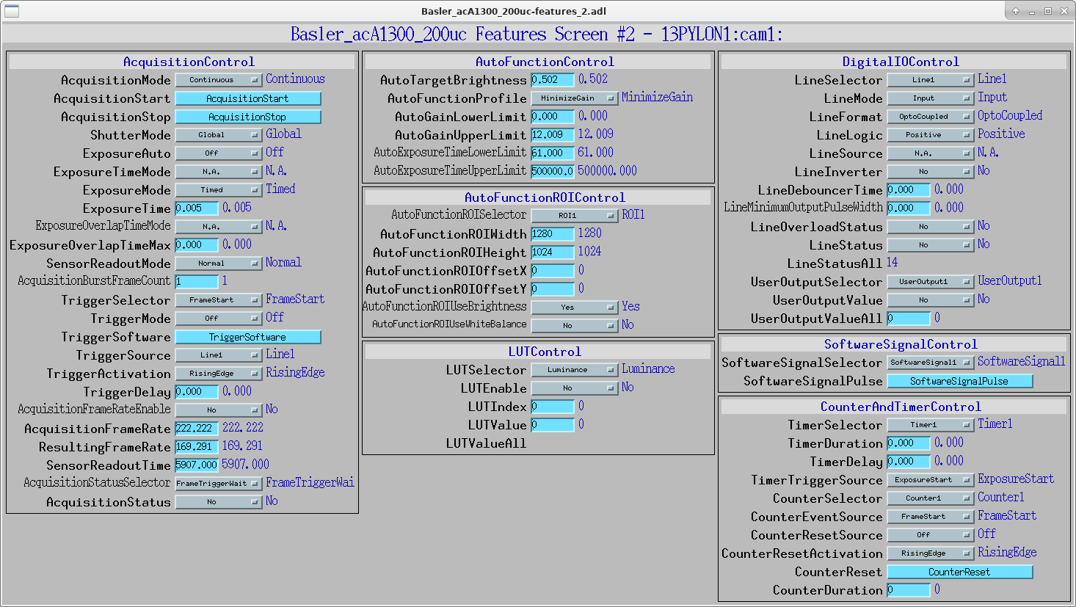The width and height of the screenshot is (1076, 607).
Task: Click the TimerDelay input field
Action: coord(909,462)
